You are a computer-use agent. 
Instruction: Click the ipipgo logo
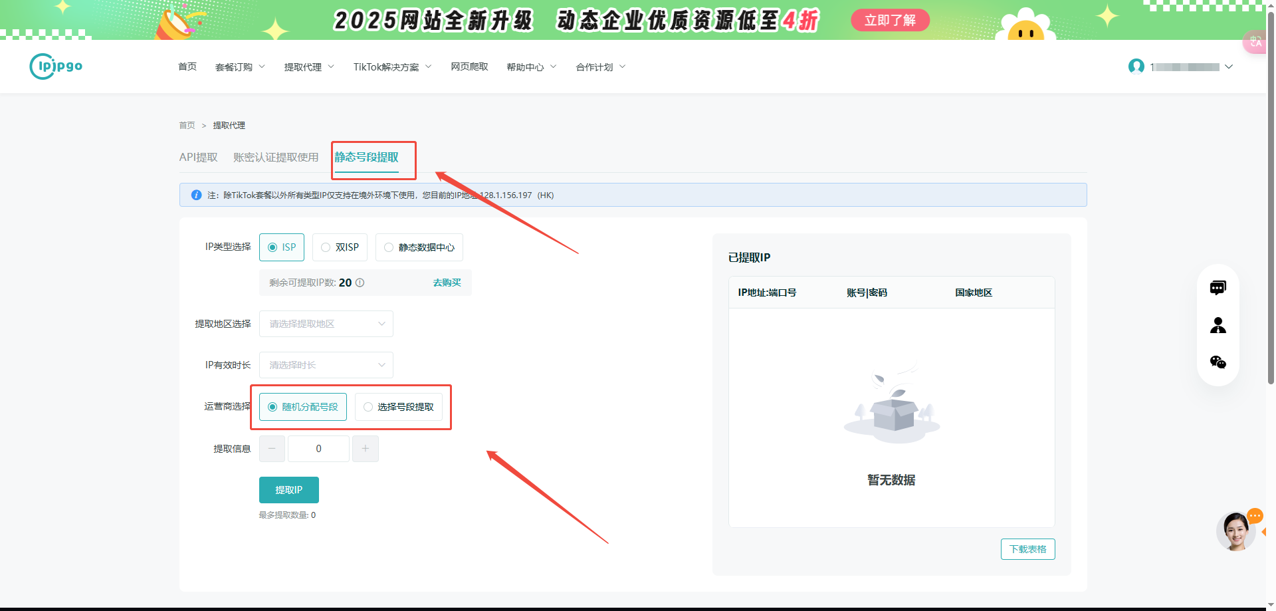click(56, 66)
